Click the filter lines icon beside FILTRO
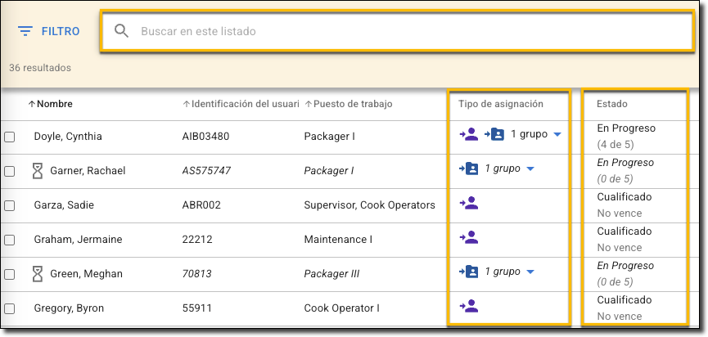This screenshot has height=337, width=708. click(25, 32)
